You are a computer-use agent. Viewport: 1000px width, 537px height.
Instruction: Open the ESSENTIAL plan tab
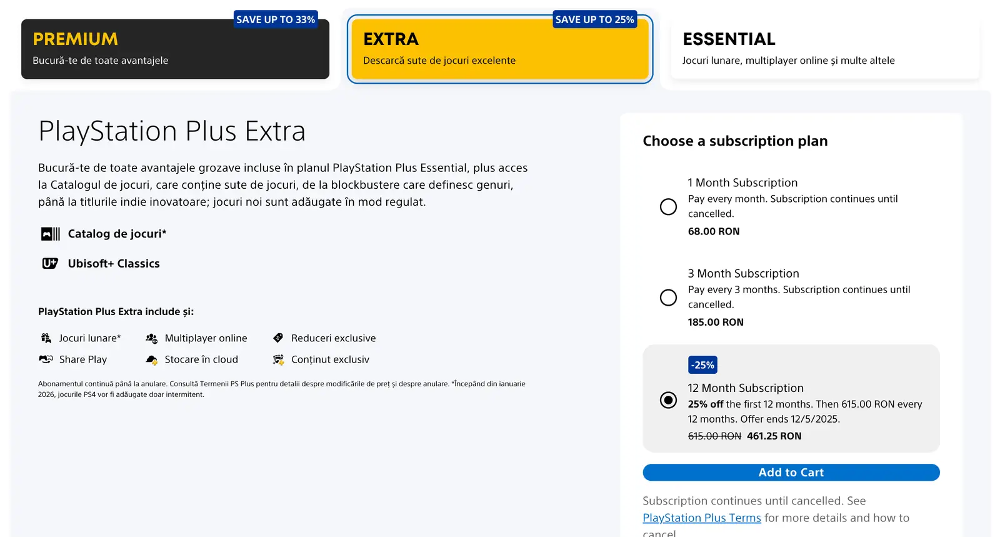pos(824,49)
